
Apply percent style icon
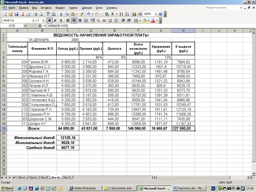pyautogui.click(x=98, y=20)
